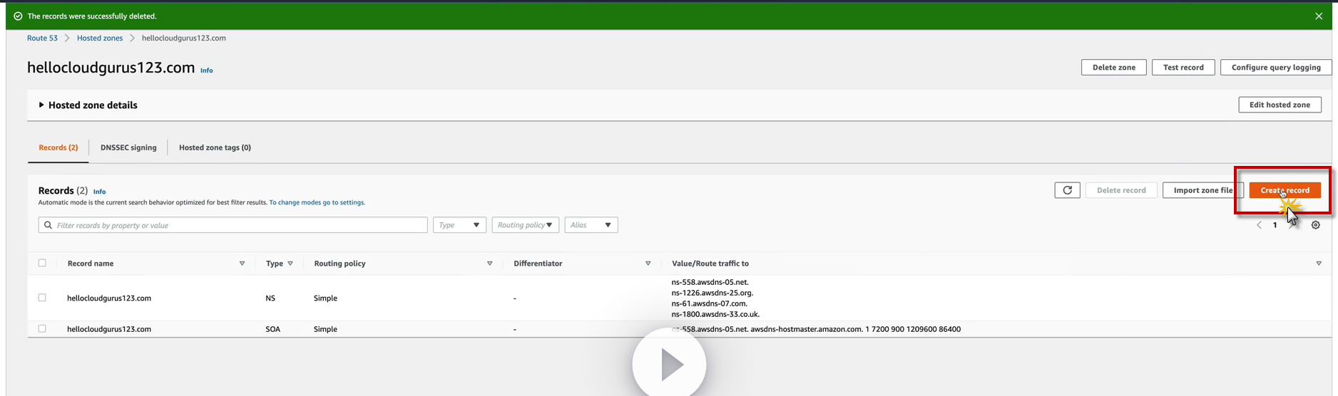Click ns-558.awsdns-05.net. in the NS row
The height and width of the screenshot is (396, 1338).
pyautogui.click(x=710, y=282)
